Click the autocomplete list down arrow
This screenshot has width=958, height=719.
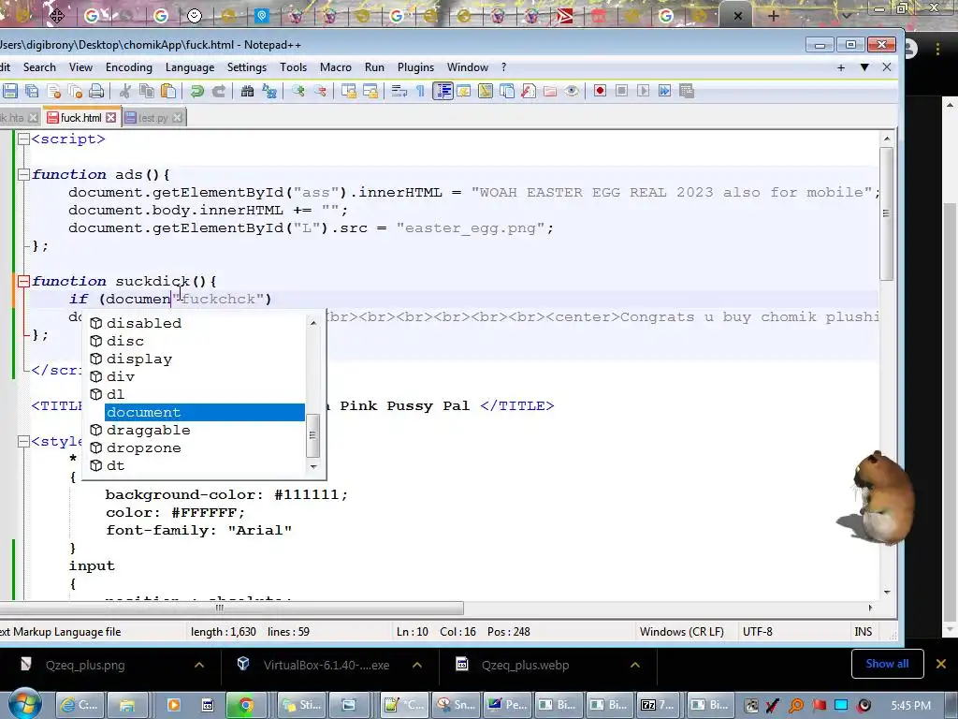[313, 467]
